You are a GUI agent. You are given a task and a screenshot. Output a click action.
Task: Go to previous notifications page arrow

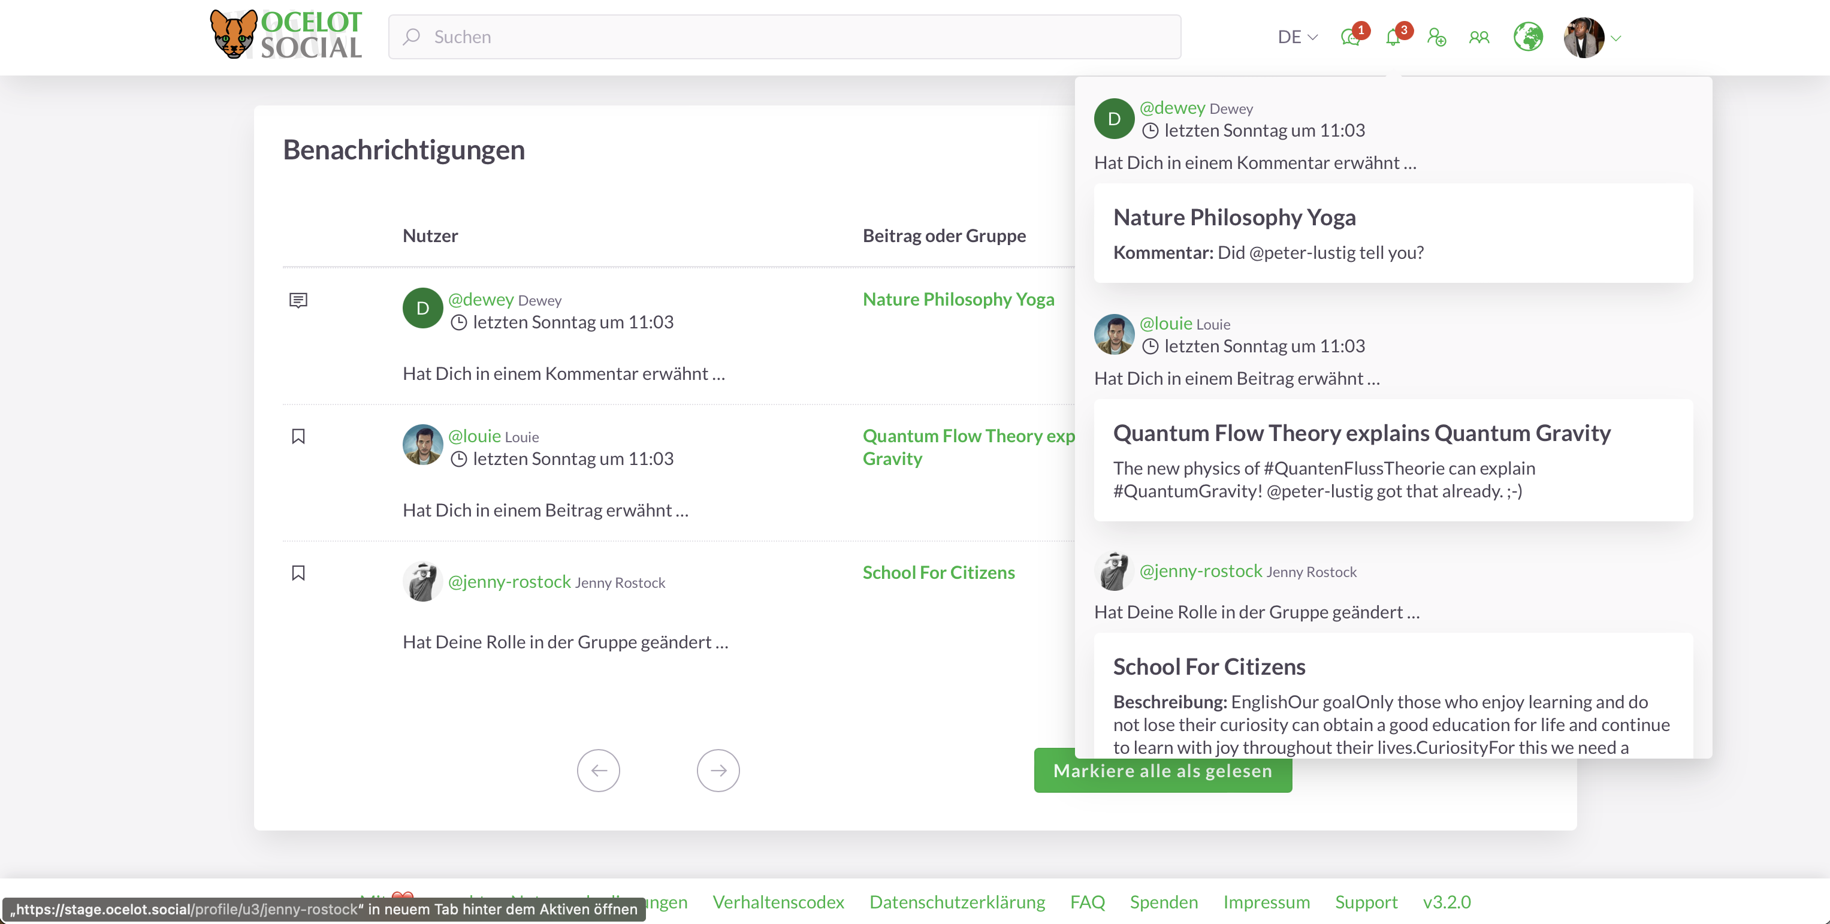(598, 771)
